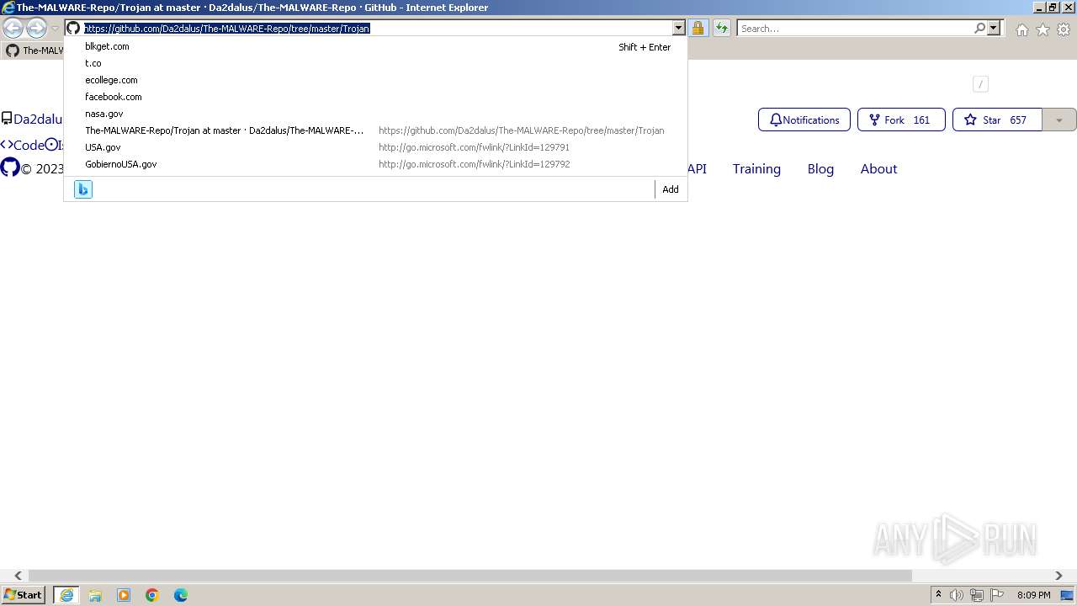Click the Internet Explorer title bar icon
This screenshot has height=606, width=1077.
[8, 8]
